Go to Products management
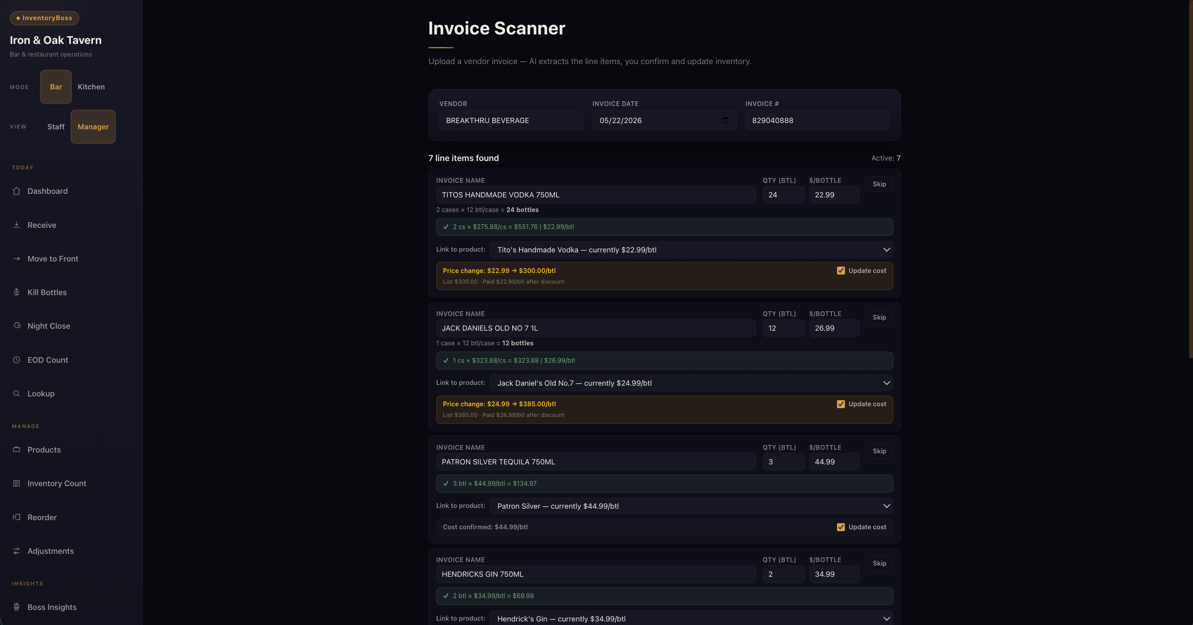1193x625 pixels. click(71, 449)
